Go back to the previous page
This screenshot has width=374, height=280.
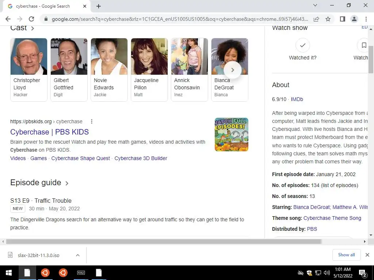[x=8, y=19]
